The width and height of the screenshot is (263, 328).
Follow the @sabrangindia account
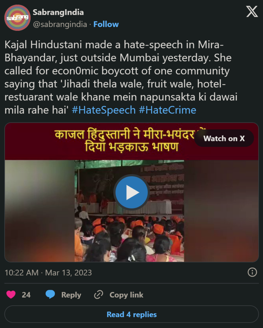point(106,24)
